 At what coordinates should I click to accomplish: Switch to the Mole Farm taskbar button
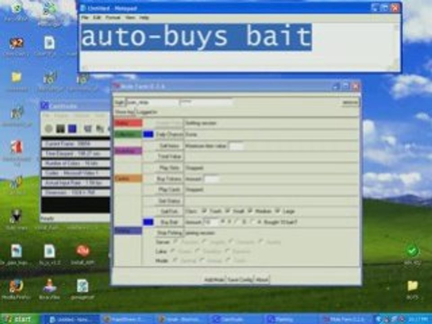(346, 319)
